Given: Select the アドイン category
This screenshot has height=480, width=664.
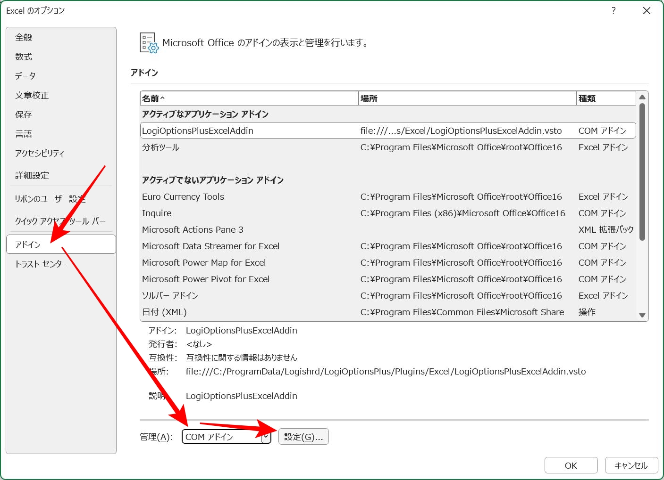Looking at the screenshot, I should click(61, 244).
